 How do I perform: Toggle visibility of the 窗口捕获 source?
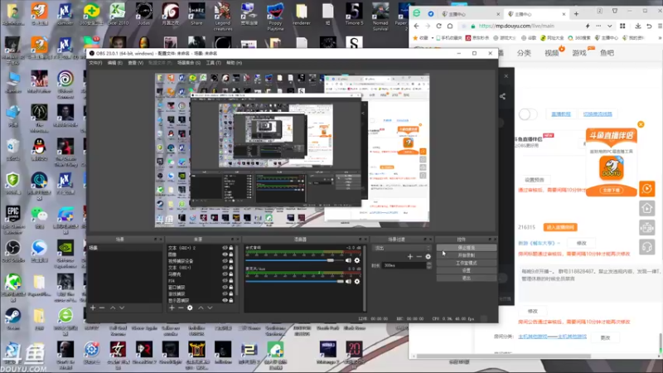225,287
